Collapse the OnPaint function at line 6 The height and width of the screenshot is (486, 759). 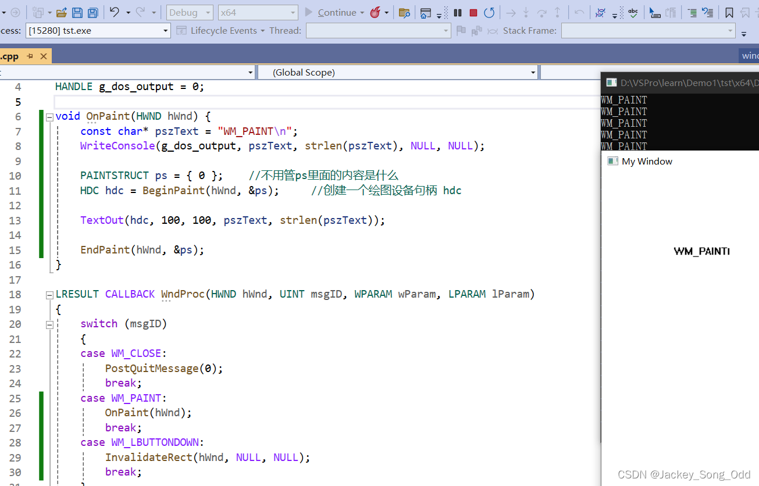pos(49,117)
